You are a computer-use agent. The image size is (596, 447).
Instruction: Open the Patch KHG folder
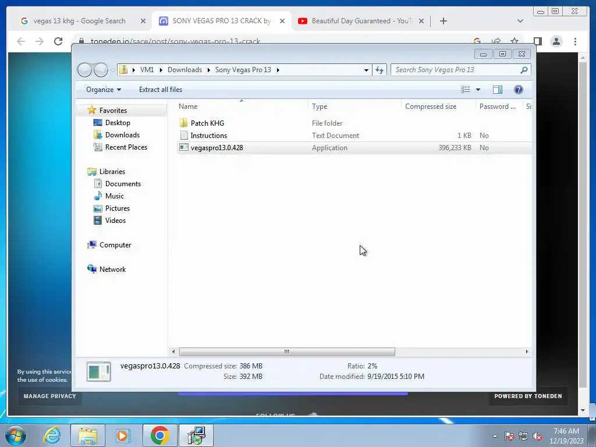207,123
